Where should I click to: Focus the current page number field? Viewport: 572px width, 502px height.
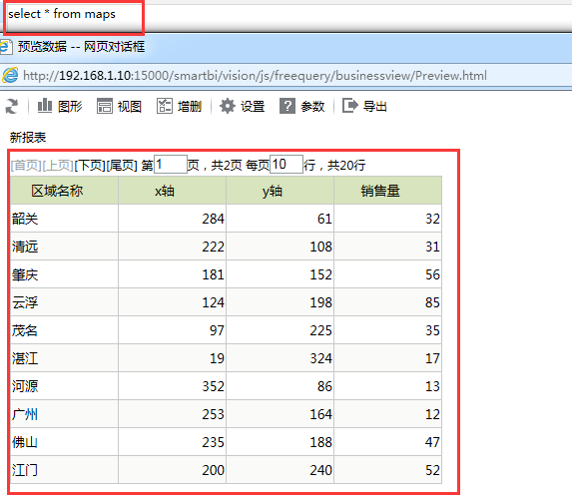(x=171, y=164)
